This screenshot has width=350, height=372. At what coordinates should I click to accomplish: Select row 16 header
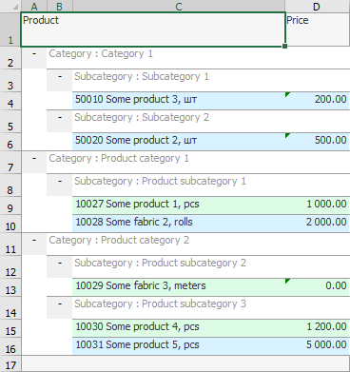click(x=10, y=346)
